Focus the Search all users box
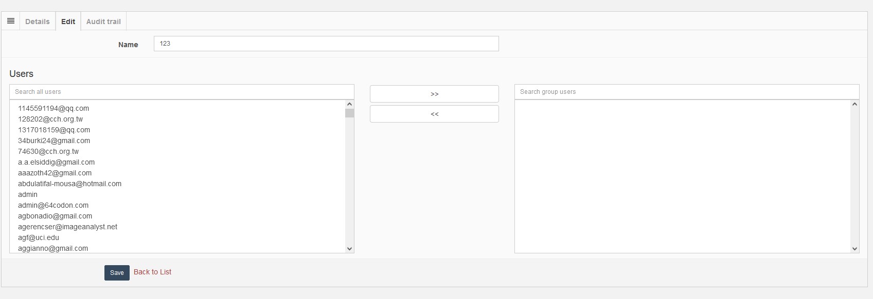Screen dimensions: 873x299 pyautogui.click(x=182, y=92)
